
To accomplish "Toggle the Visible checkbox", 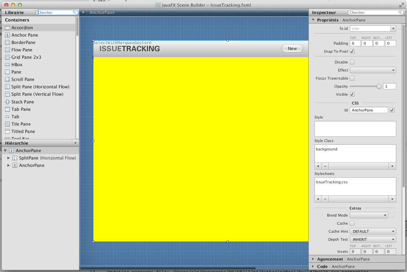I will tap(352, 94).
